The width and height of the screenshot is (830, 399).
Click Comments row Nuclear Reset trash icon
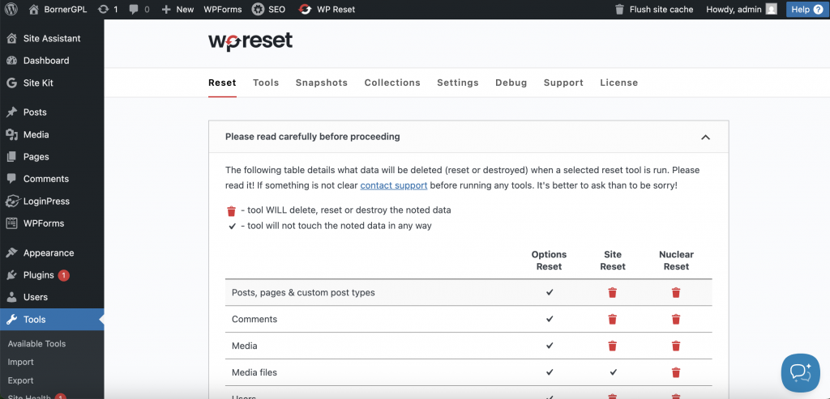pyautogui.click(x=676, y=319)
